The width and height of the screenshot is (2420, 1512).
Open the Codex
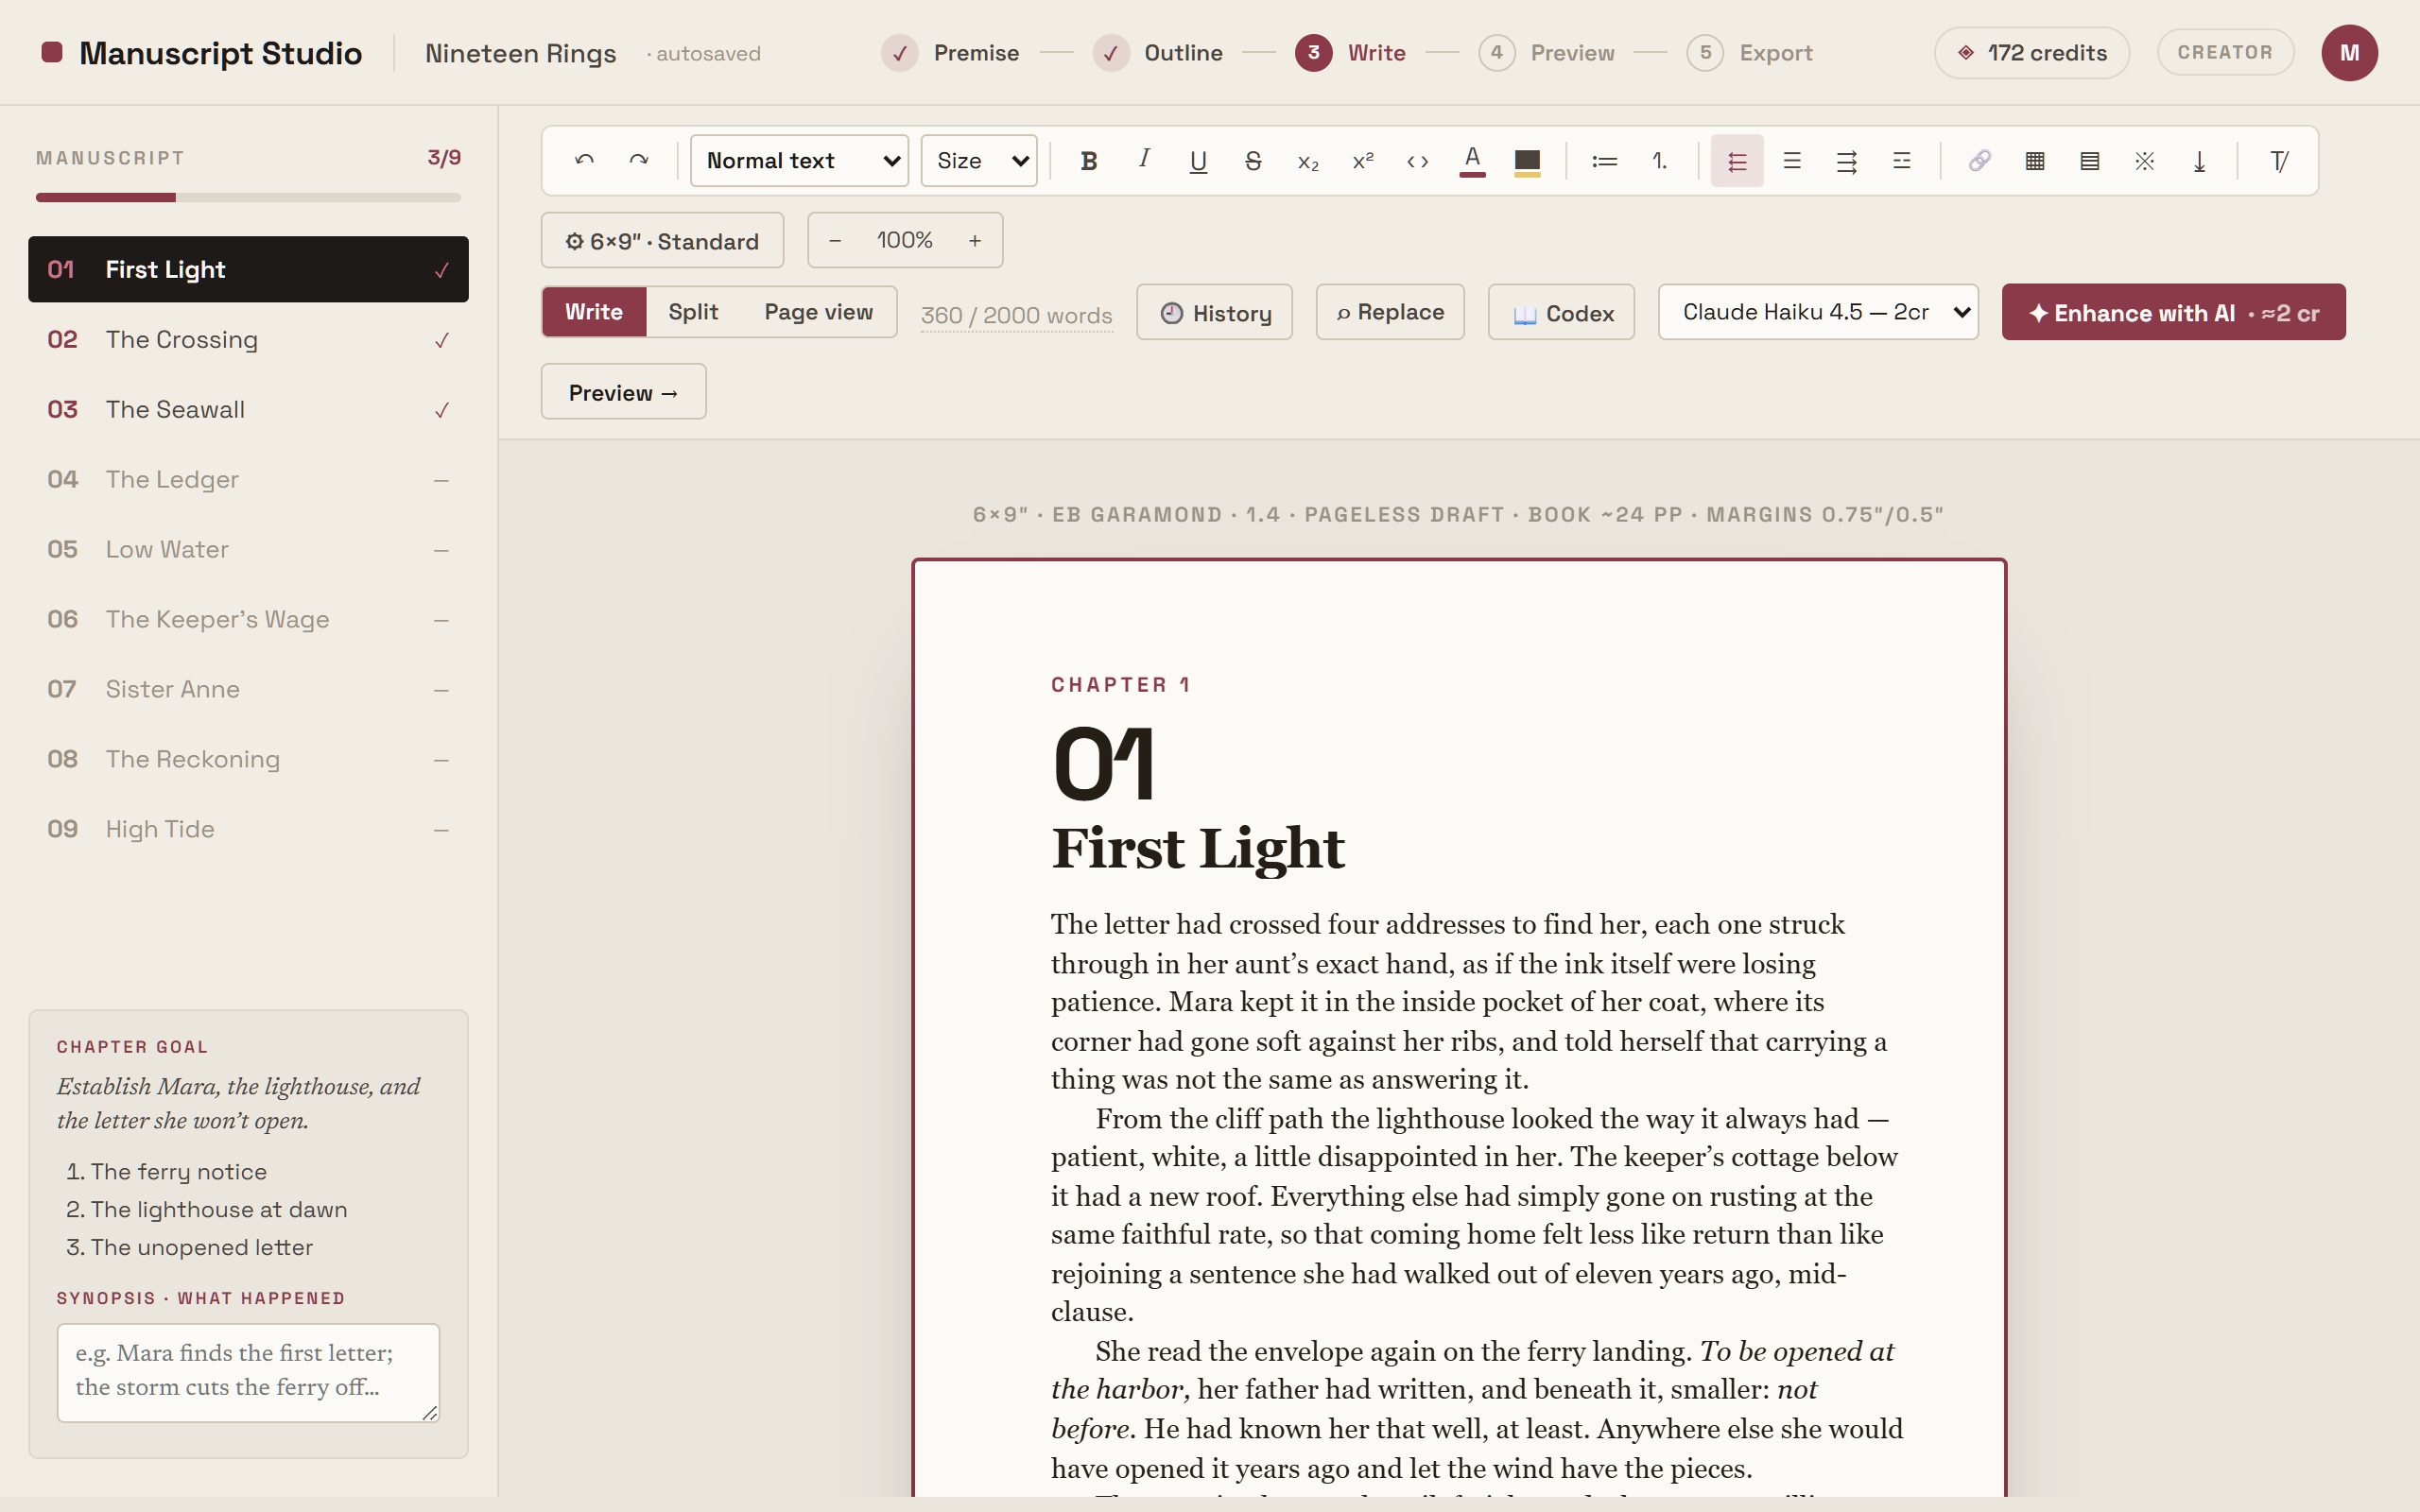click(x=1561, y=312)
